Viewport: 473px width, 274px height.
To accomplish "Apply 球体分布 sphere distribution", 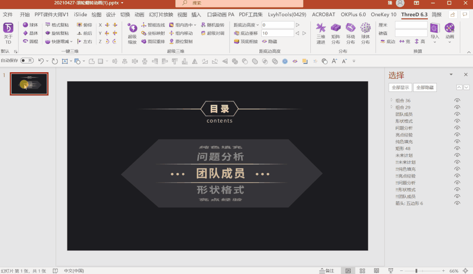I will tap(365, 33).
